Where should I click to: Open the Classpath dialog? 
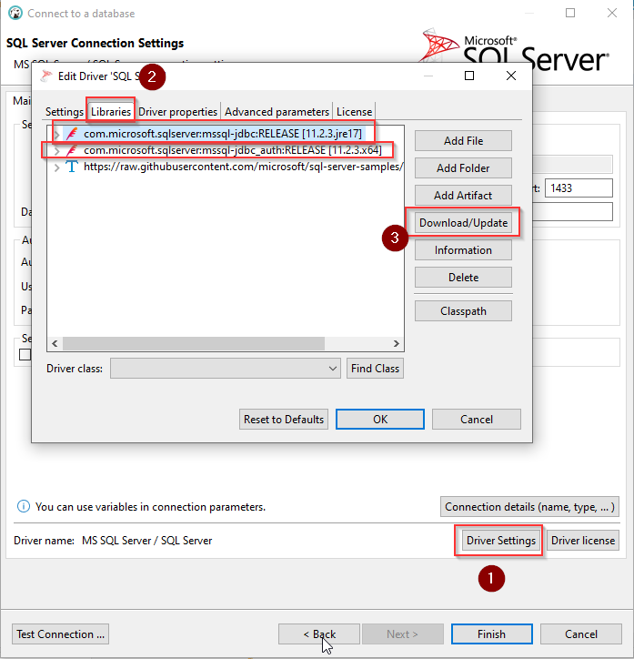coord(463,311)
